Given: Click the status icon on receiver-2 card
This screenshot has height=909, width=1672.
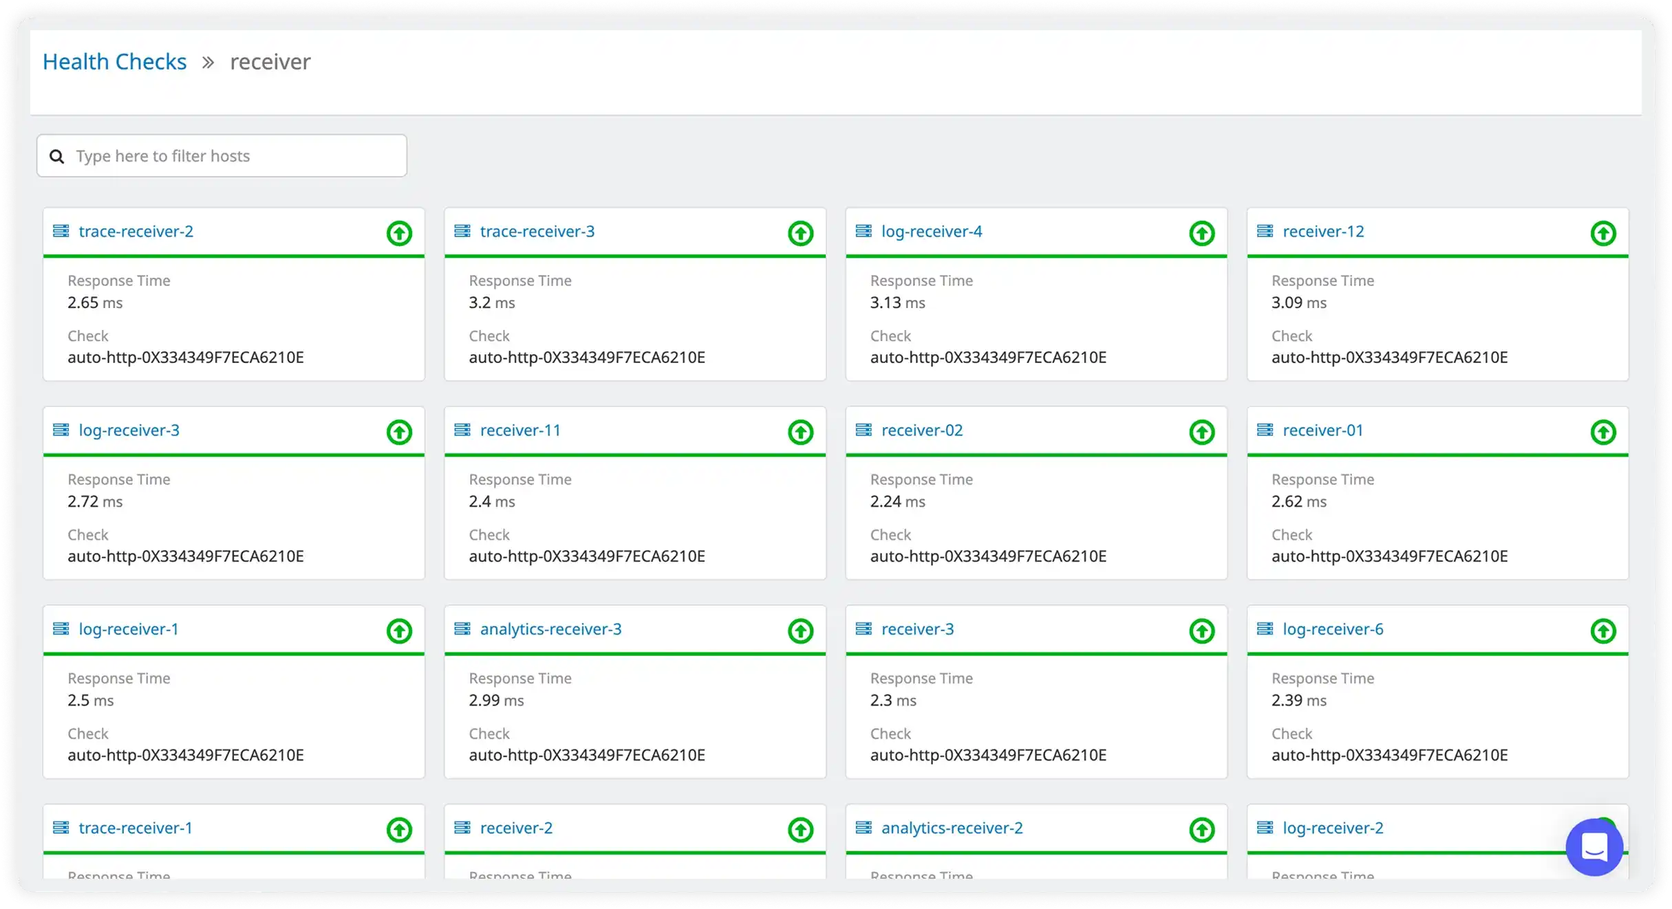Looking at the screenshot, I should tap(800, 829).
